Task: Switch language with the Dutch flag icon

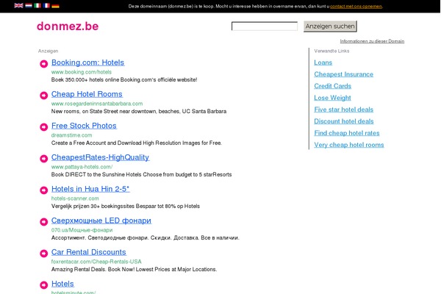Action: coord(29,5)
